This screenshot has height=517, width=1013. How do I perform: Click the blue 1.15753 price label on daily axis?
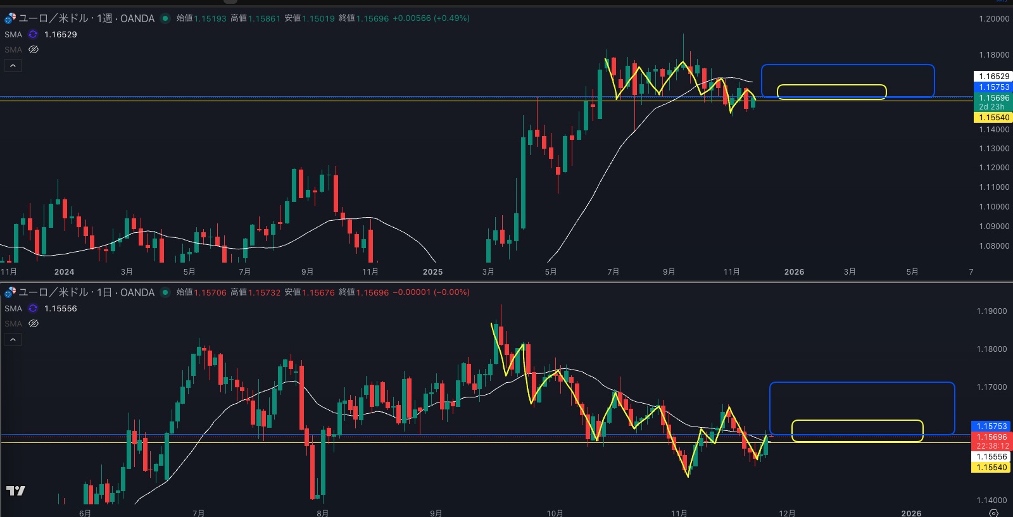coord(991,427)
